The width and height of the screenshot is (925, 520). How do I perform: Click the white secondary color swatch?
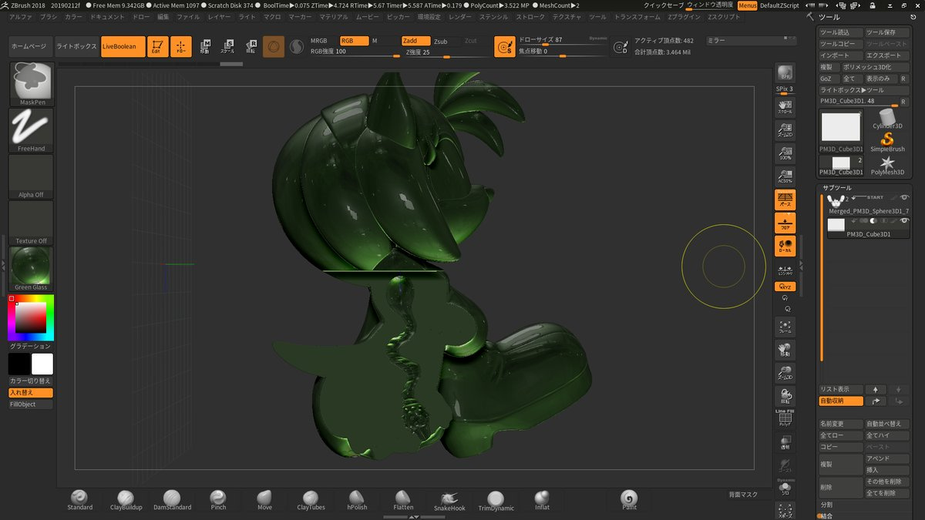pos(42,364)
